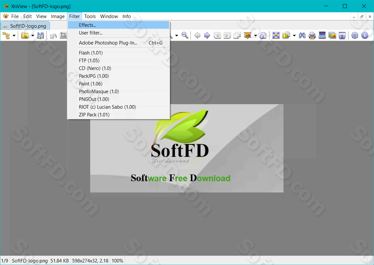The image size is (374, 265).
Task: Open the Tools menu
Action: (x=90, y=16)
